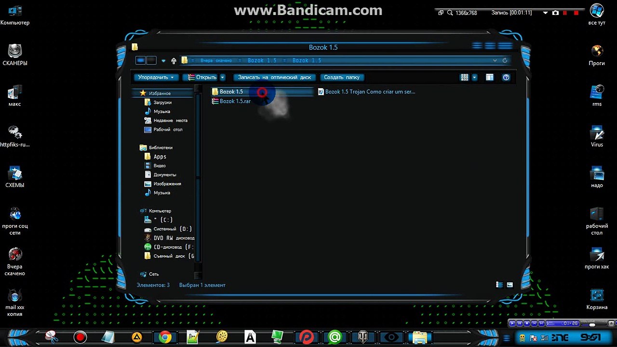Switch to details view in status bar
Image resolution: width=617 pixels, height=347 pixels.
coord(499,285)
